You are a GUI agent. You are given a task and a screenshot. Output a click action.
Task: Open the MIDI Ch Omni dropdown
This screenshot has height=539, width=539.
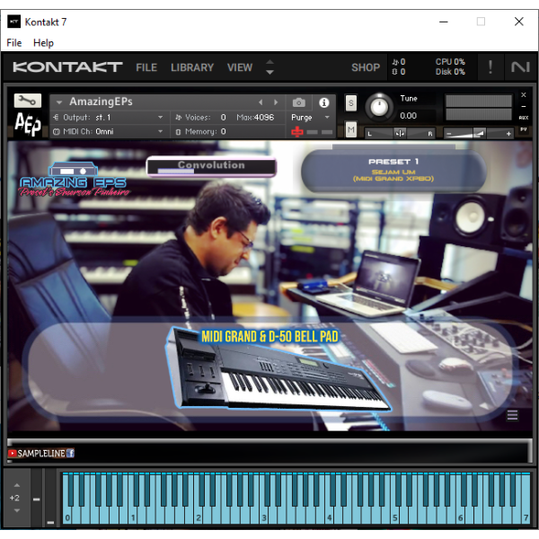click(x=108, y=132)
